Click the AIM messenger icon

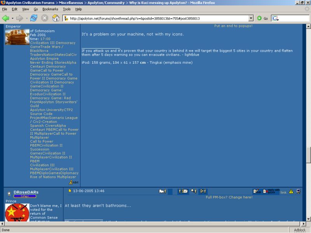tap(73, 182)
